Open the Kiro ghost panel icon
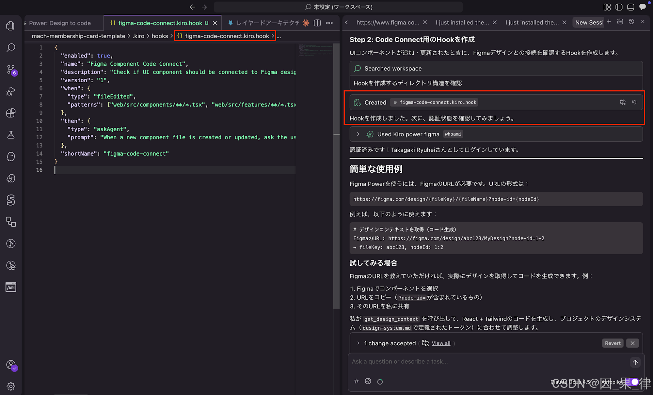 (x=11, y=157)
